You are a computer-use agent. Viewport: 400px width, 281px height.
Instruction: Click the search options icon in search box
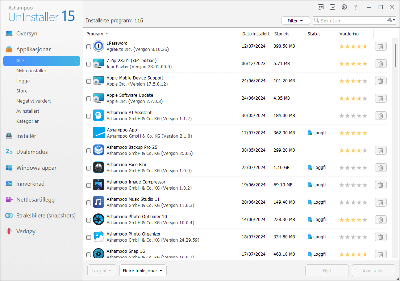[x=391, y=20]
